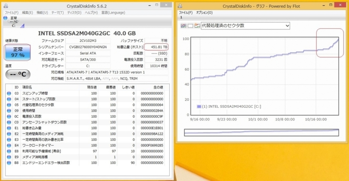Click the row text アンセーフシャットダウン回数

(45, 122)
